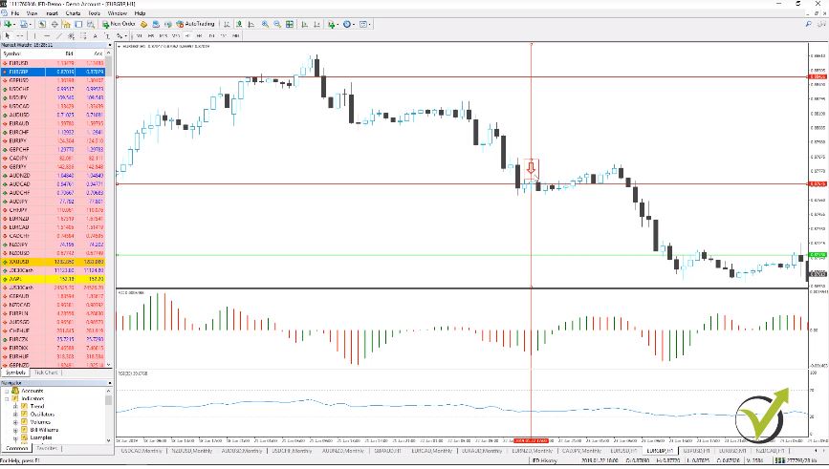
Task: Switch to the USDCAD,Monthly chart tab
Action: [142, 451]
